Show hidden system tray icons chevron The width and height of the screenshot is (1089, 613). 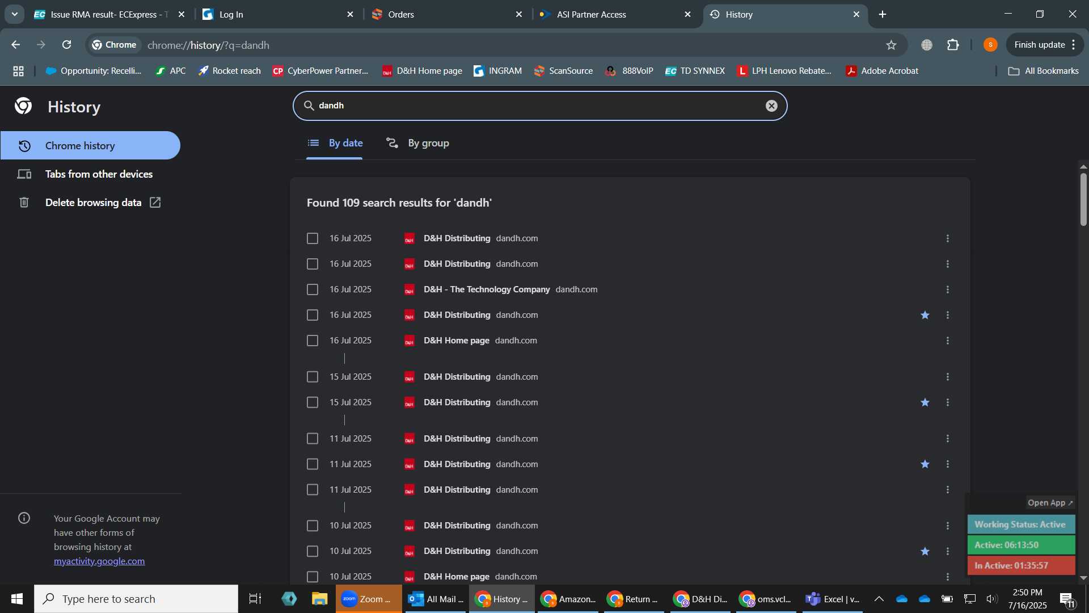click(x=879, y=599)
